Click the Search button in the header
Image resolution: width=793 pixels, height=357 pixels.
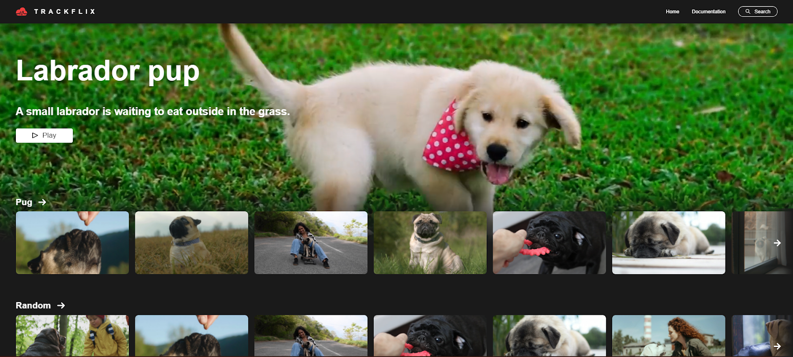tap(757, 11)
